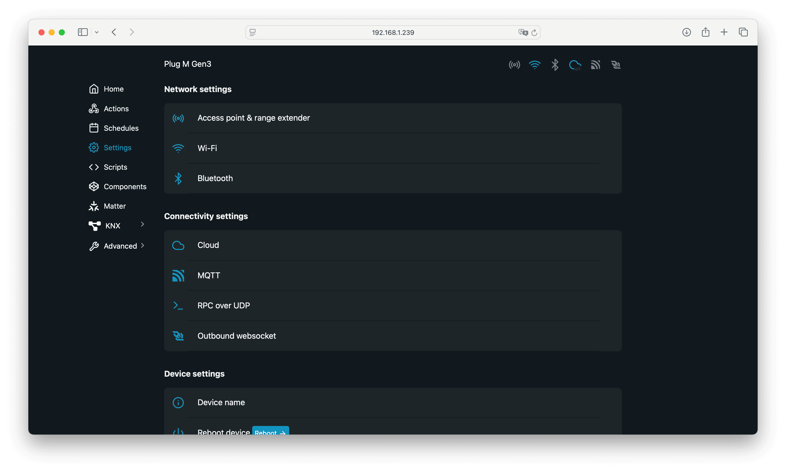The image size is (786, 472).
Task: Open RPC over UDP settings
Action: pyautogui.click(x=224, y=306)
